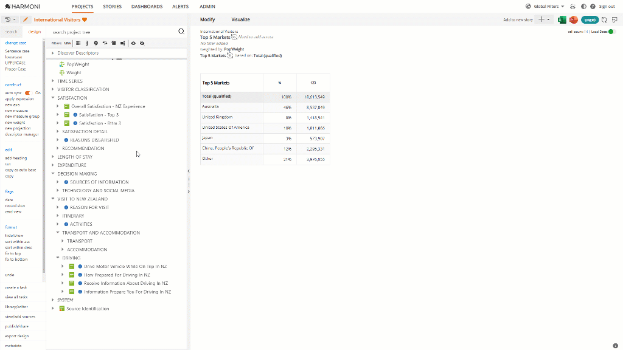Select the location pin icon in toolbar
Screen dimensions: 623x350
(96, 43)
